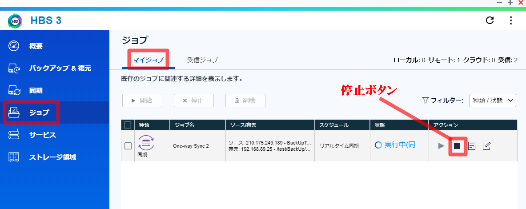Click the 受信: 2 counter

coord(508,60)
